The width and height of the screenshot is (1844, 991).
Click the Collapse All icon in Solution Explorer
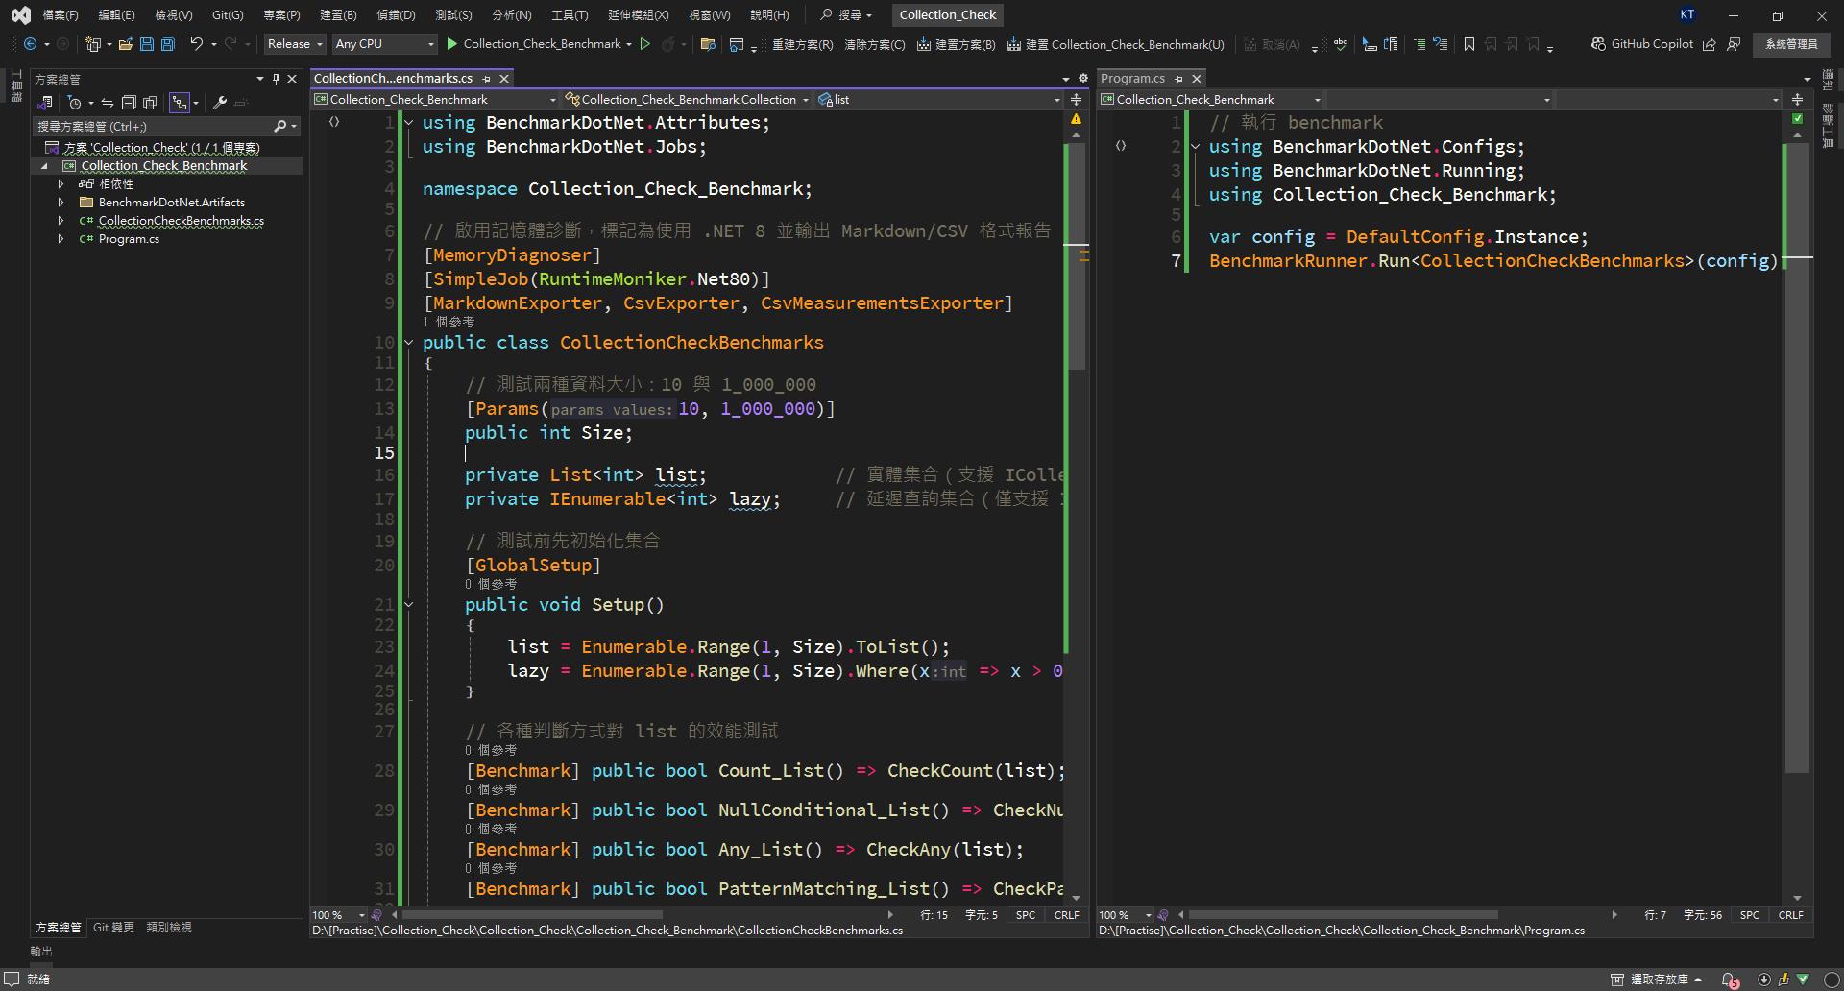point(129,103)
